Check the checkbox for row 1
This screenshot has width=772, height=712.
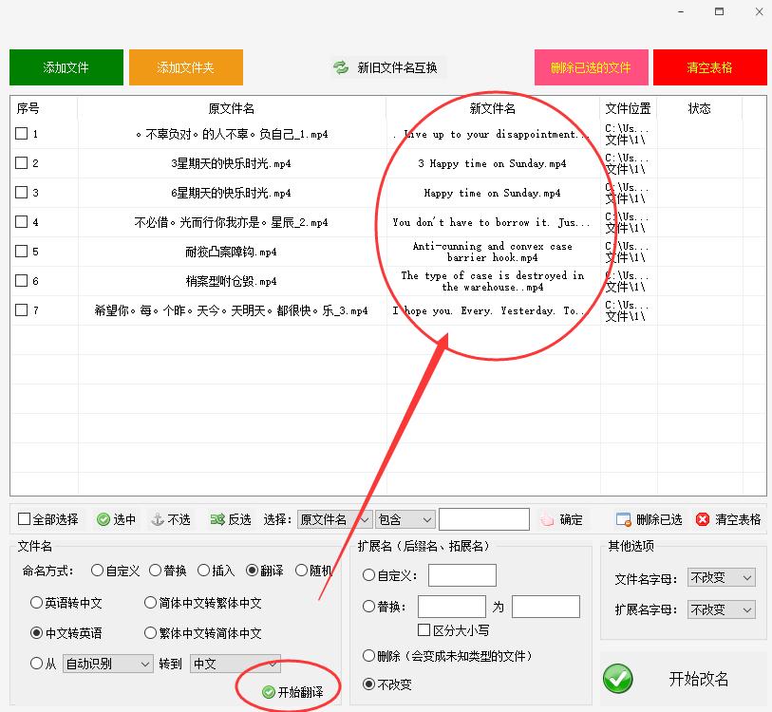point(19,134)
